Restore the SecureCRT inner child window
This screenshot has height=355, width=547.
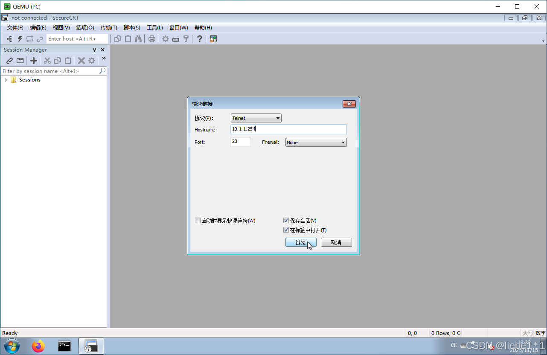click(524, 18)
